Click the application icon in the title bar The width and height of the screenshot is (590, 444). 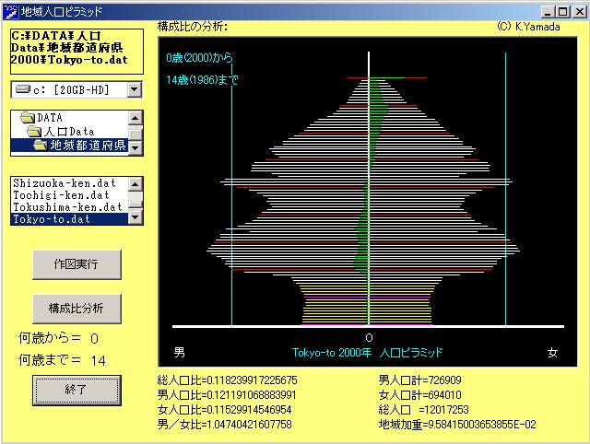tap(10, 12)
